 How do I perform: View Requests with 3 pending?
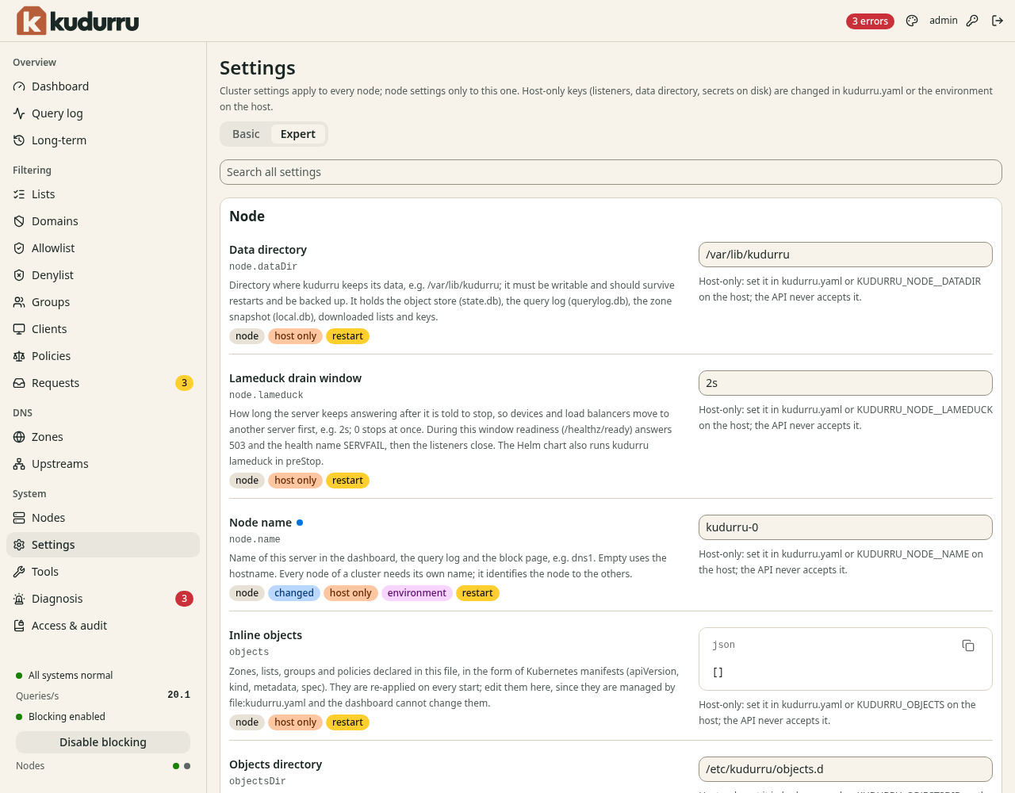pos(103,383)
